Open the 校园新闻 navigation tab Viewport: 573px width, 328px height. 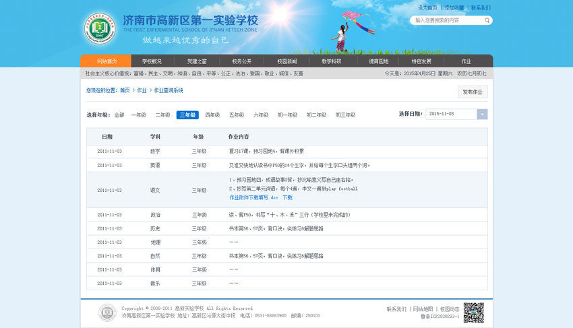(286, 61)
